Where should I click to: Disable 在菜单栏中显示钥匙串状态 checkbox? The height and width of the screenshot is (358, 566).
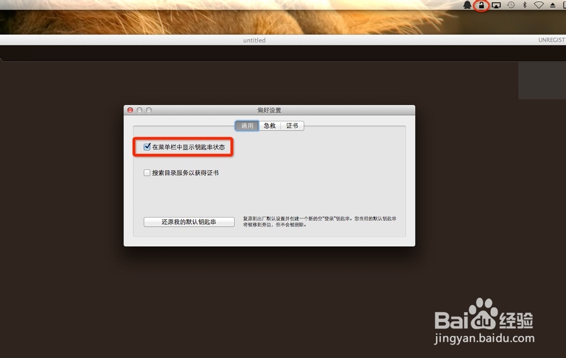[x=147, y=146]
